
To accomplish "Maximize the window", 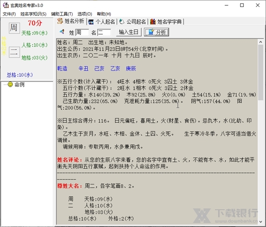I will [x=242, y=5].
